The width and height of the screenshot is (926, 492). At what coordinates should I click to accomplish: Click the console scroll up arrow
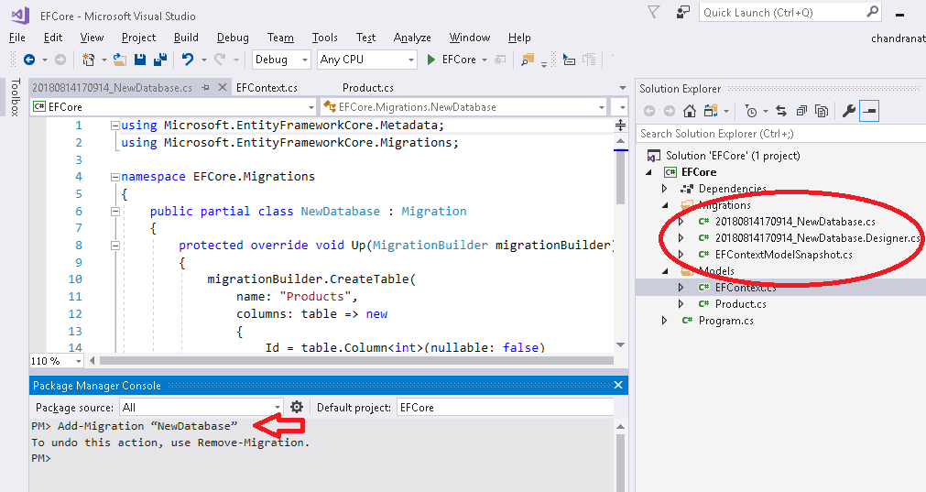pyautogui.click(x=620, y=426)
